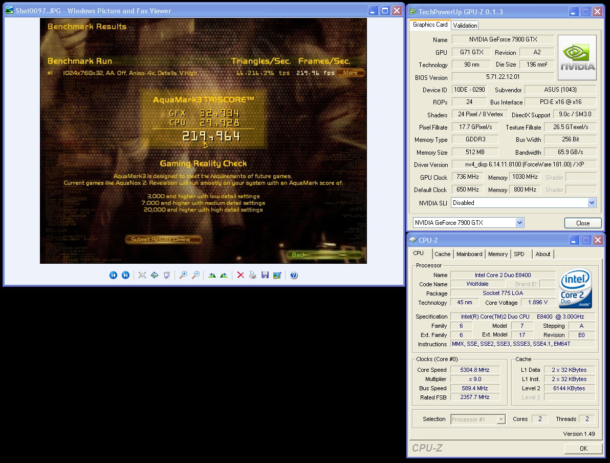Viewport: 610px width, 463px height.
Task: Click the Instructions field listing MMX, SSE
Action: [522, 344]
